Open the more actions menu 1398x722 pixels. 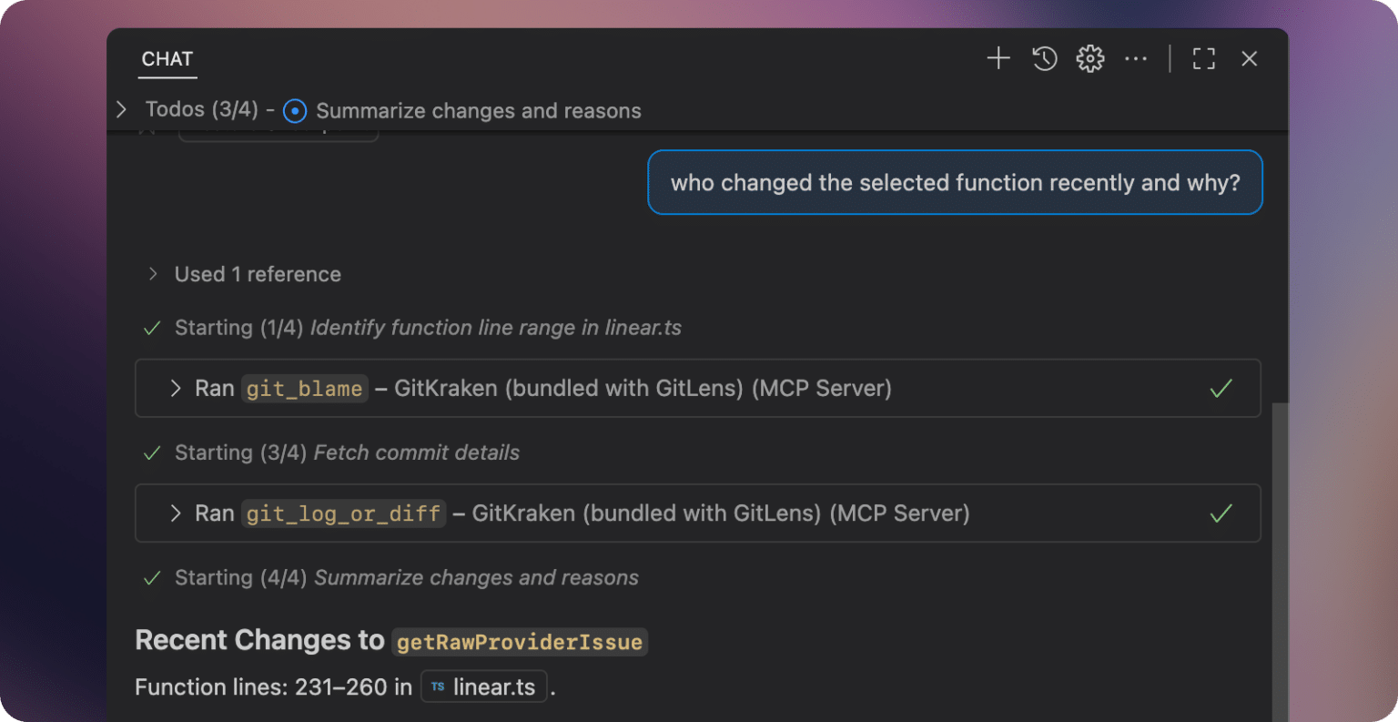tap(1135, 58)
